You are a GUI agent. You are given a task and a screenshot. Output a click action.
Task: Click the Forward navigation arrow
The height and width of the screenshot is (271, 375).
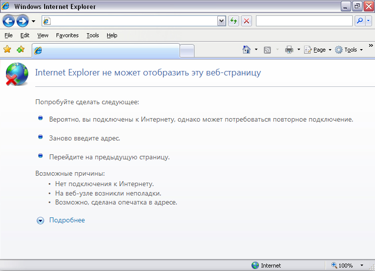[23, 21]
